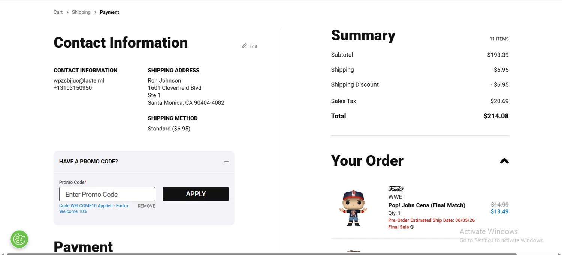Viewport: 562px width, 255px height.
Task: Click the Edit pencil icon
Action: click(244, 46)
